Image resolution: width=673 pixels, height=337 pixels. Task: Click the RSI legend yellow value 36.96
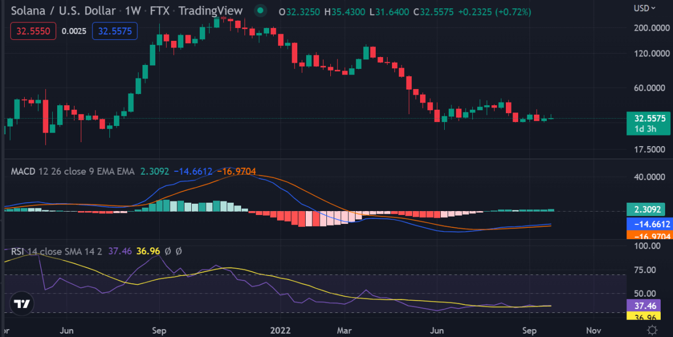pos(148,251)
